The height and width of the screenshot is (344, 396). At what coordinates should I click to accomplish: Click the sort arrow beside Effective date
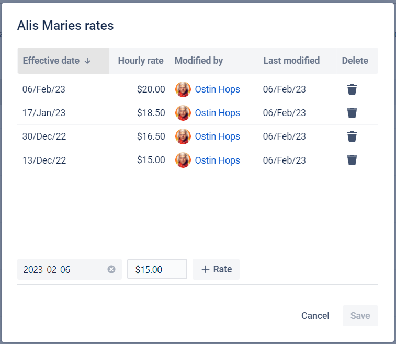click(87, 61)
